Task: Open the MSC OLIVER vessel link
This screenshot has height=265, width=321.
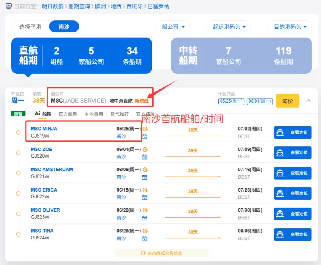Action: tap(45, 210)
